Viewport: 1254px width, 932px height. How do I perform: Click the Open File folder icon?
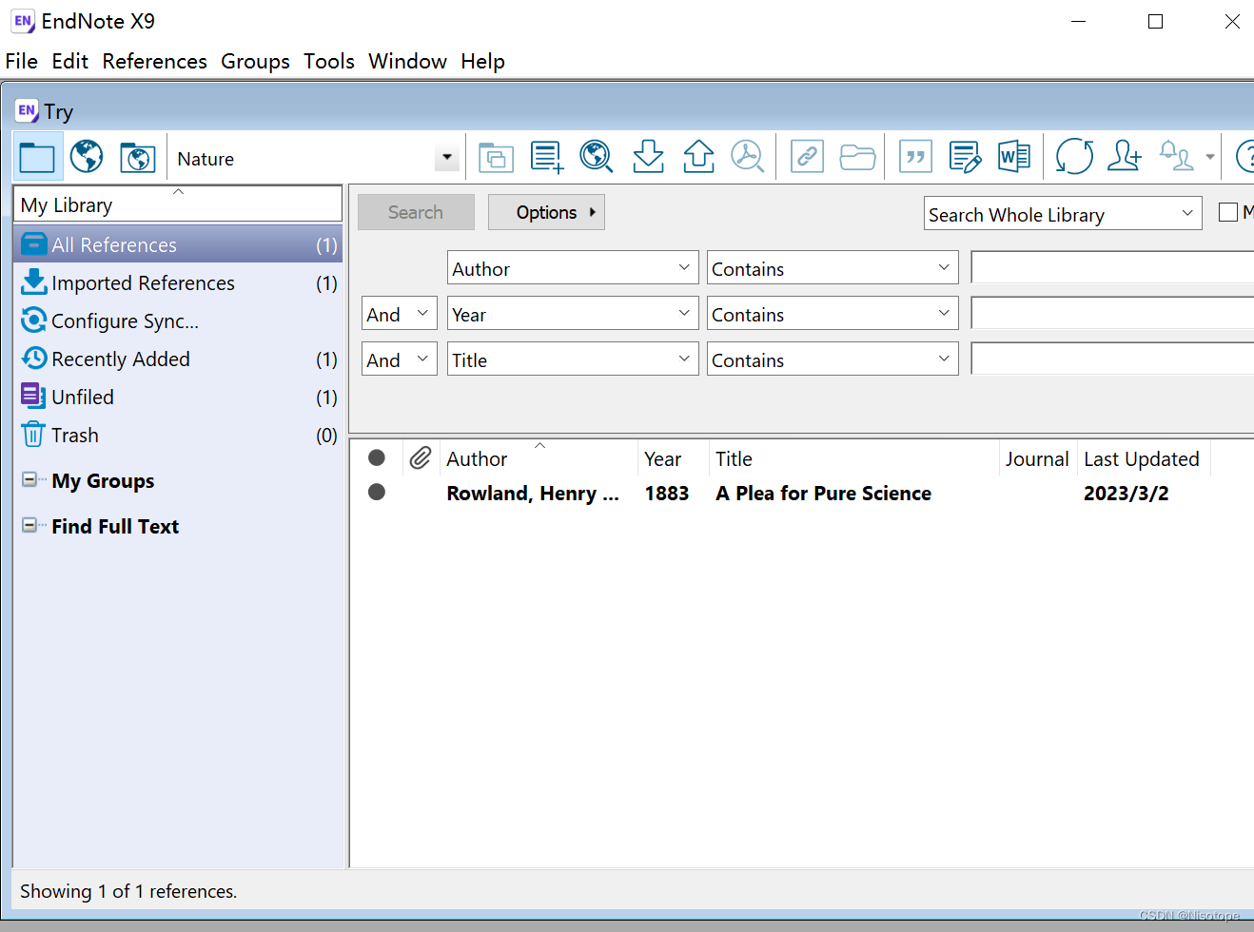coord(857,157)
